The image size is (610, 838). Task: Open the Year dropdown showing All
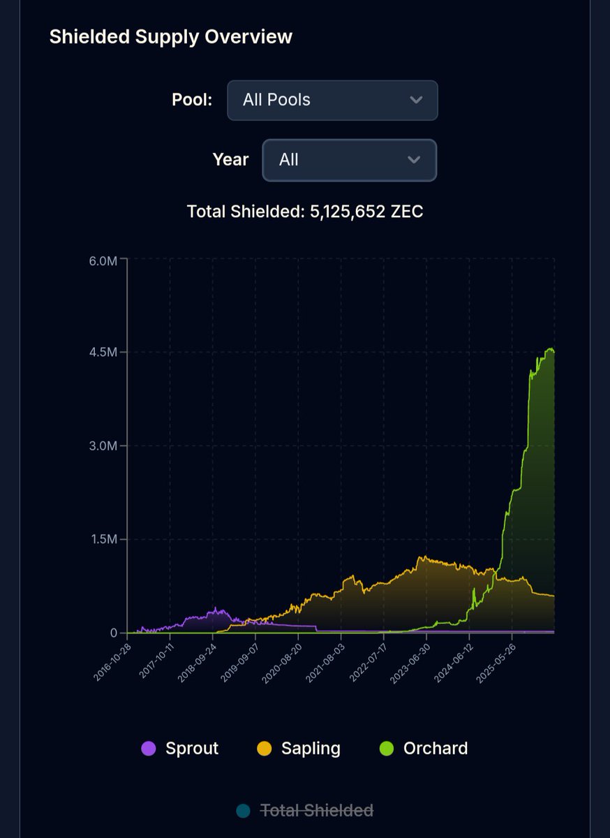click(x=349, y=160)
